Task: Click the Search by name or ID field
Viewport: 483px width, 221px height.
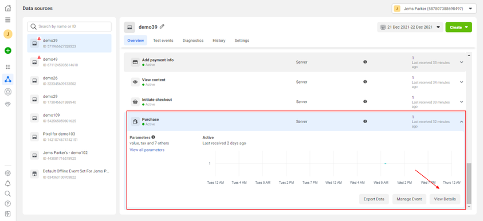Action: [x=69, y=26]
